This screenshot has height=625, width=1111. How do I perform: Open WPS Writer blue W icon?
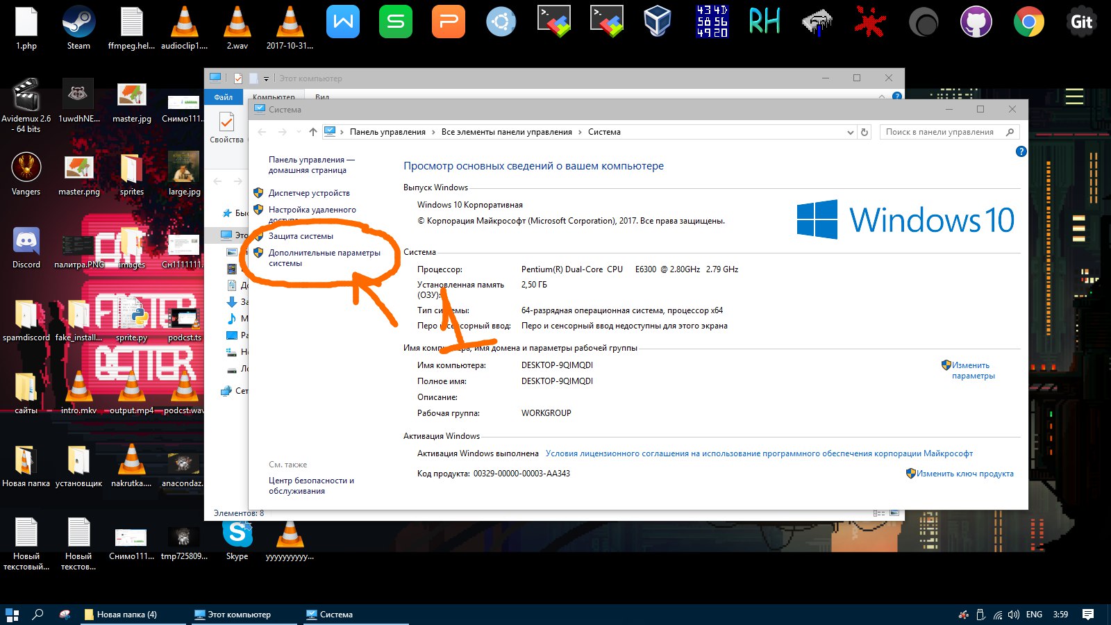(x=343, y=22)
